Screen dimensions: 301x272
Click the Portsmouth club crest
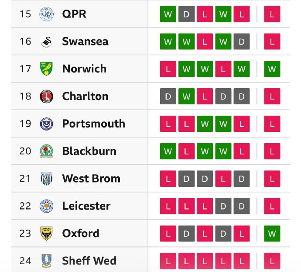coord(46,124)
